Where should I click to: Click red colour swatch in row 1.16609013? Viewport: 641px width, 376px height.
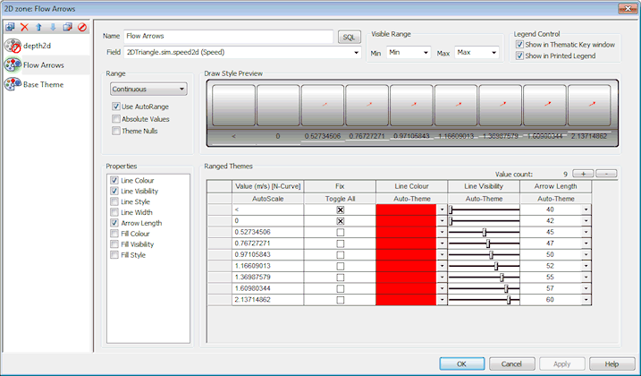point(407,266)
